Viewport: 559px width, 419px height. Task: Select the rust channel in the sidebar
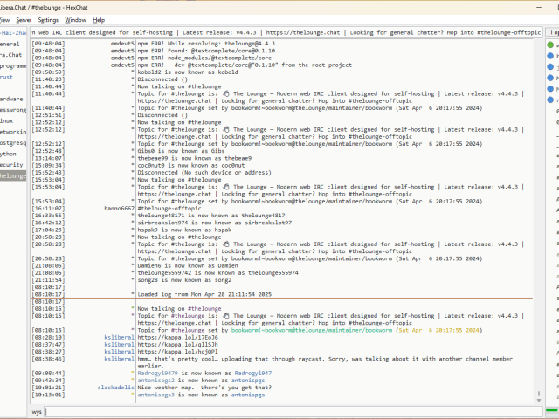pyautogui.click(x=8, y=76)
